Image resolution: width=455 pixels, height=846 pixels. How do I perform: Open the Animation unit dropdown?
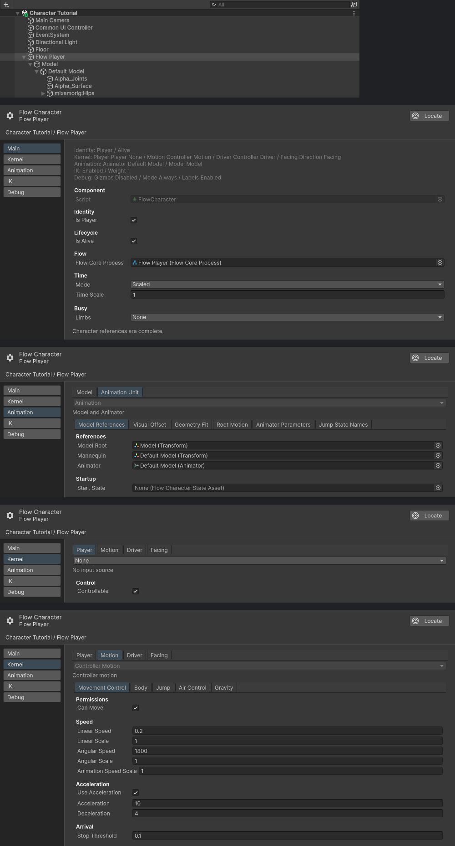(x=259, y=403)
